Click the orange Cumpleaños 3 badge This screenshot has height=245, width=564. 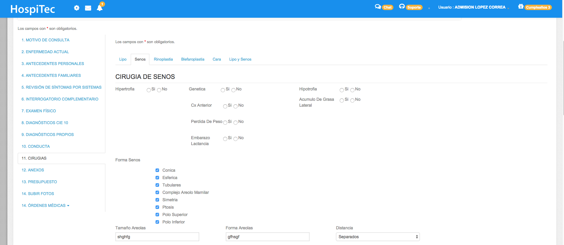[538, 7]
